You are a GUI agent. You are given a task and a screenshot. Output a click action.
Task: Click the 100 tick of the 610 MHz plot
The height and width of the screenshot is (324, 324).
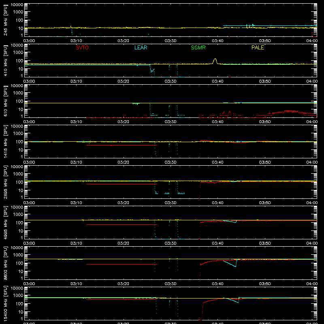click(x=19, y=101)
